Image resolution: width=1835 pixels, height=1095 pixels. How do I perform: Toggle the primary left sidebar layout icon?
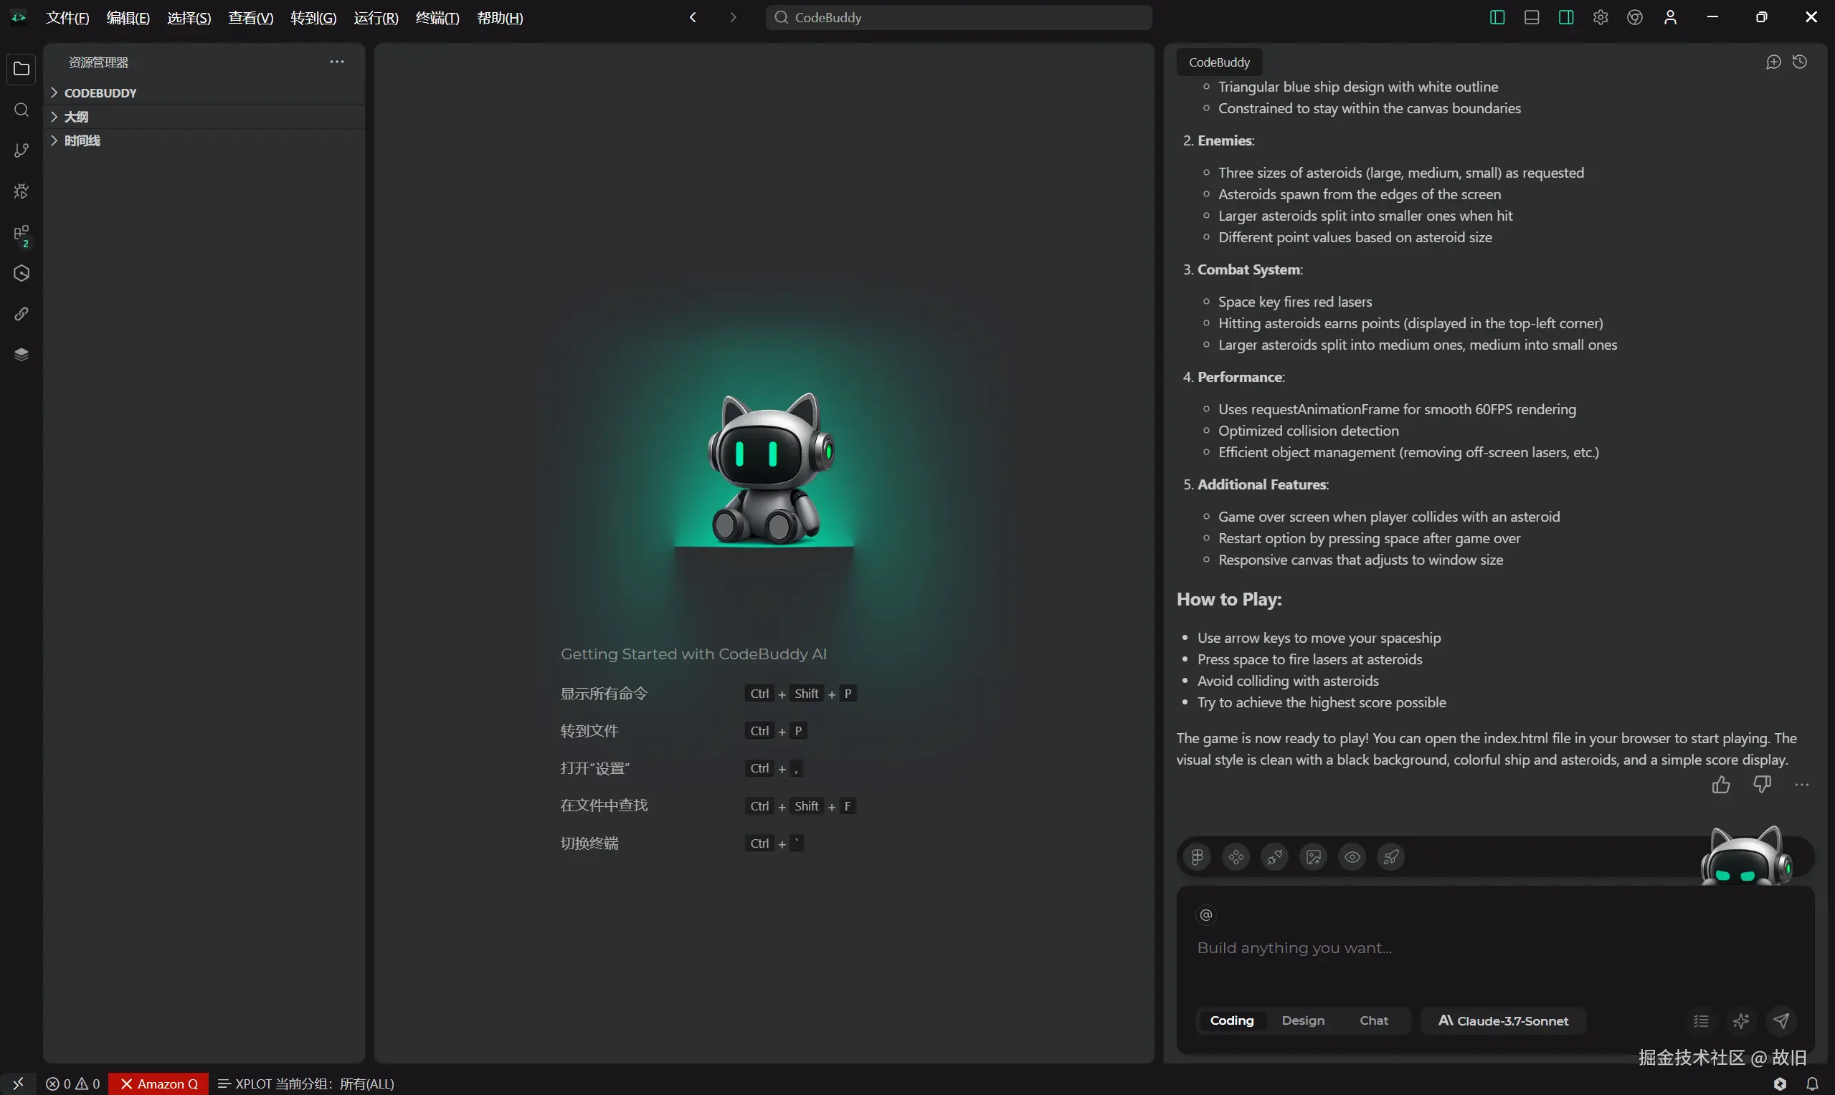[1497, 17]
